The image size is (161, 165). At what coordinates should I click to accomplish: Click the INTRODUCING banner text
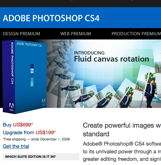89,53
